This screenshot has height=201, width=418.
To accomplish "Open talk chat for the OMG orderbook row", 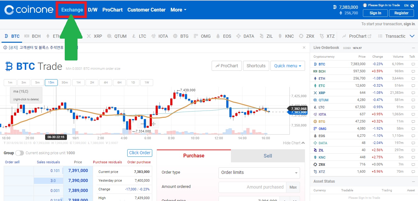I will tap(413, 129).
